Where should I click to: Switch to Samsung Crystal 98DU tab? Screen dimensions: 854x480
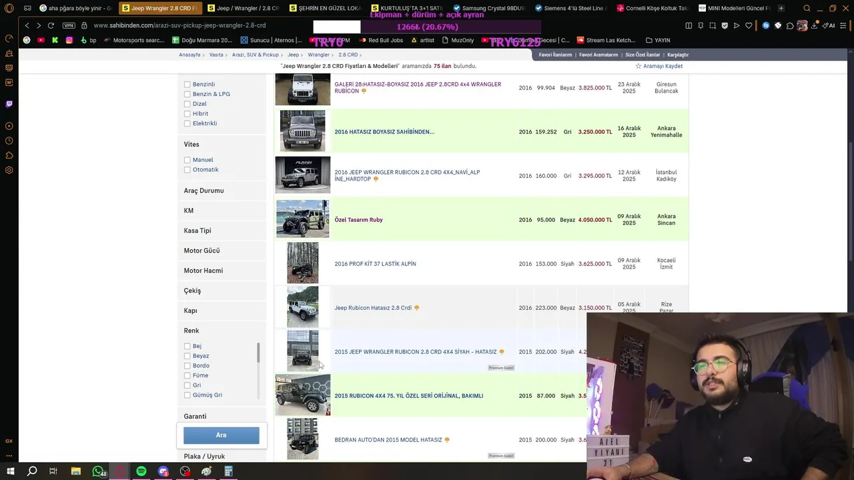(489, 9)
